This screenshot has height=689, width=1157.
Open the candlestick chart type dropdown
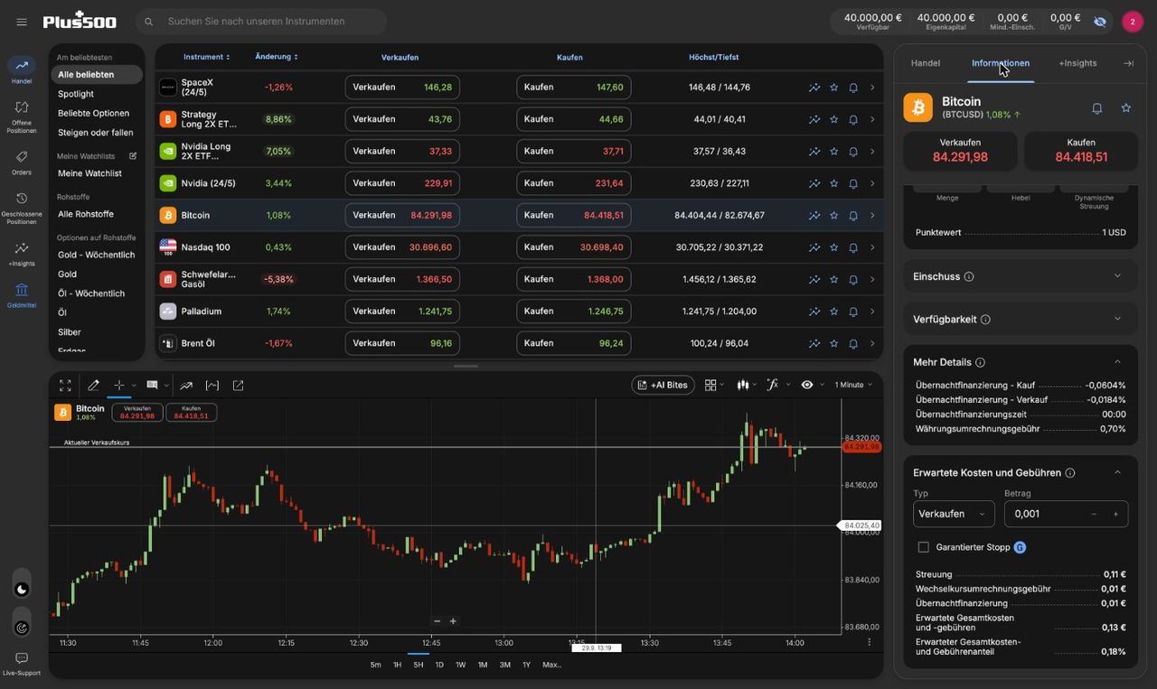pyautogui.click(x=748, y=385)
